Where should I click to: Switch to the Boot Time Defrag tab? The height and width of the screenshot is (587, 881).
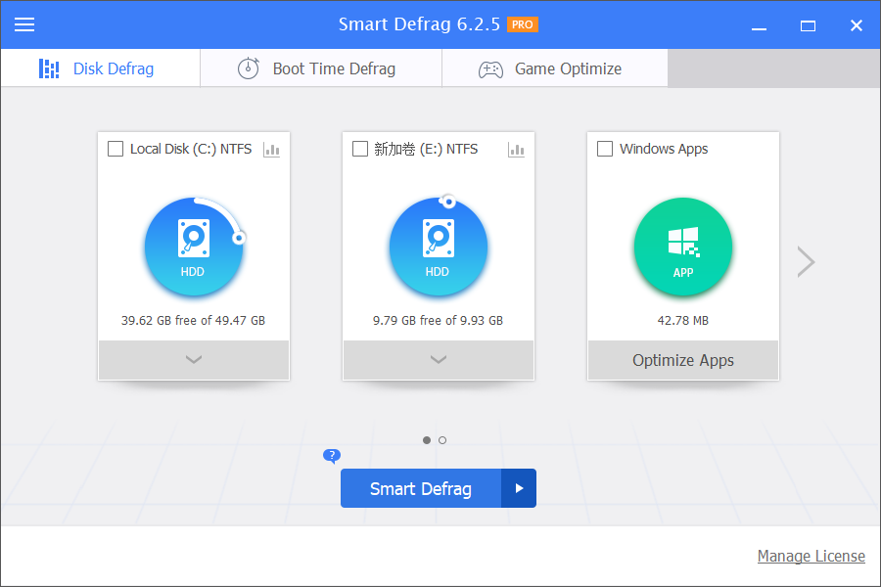point(321,68)
